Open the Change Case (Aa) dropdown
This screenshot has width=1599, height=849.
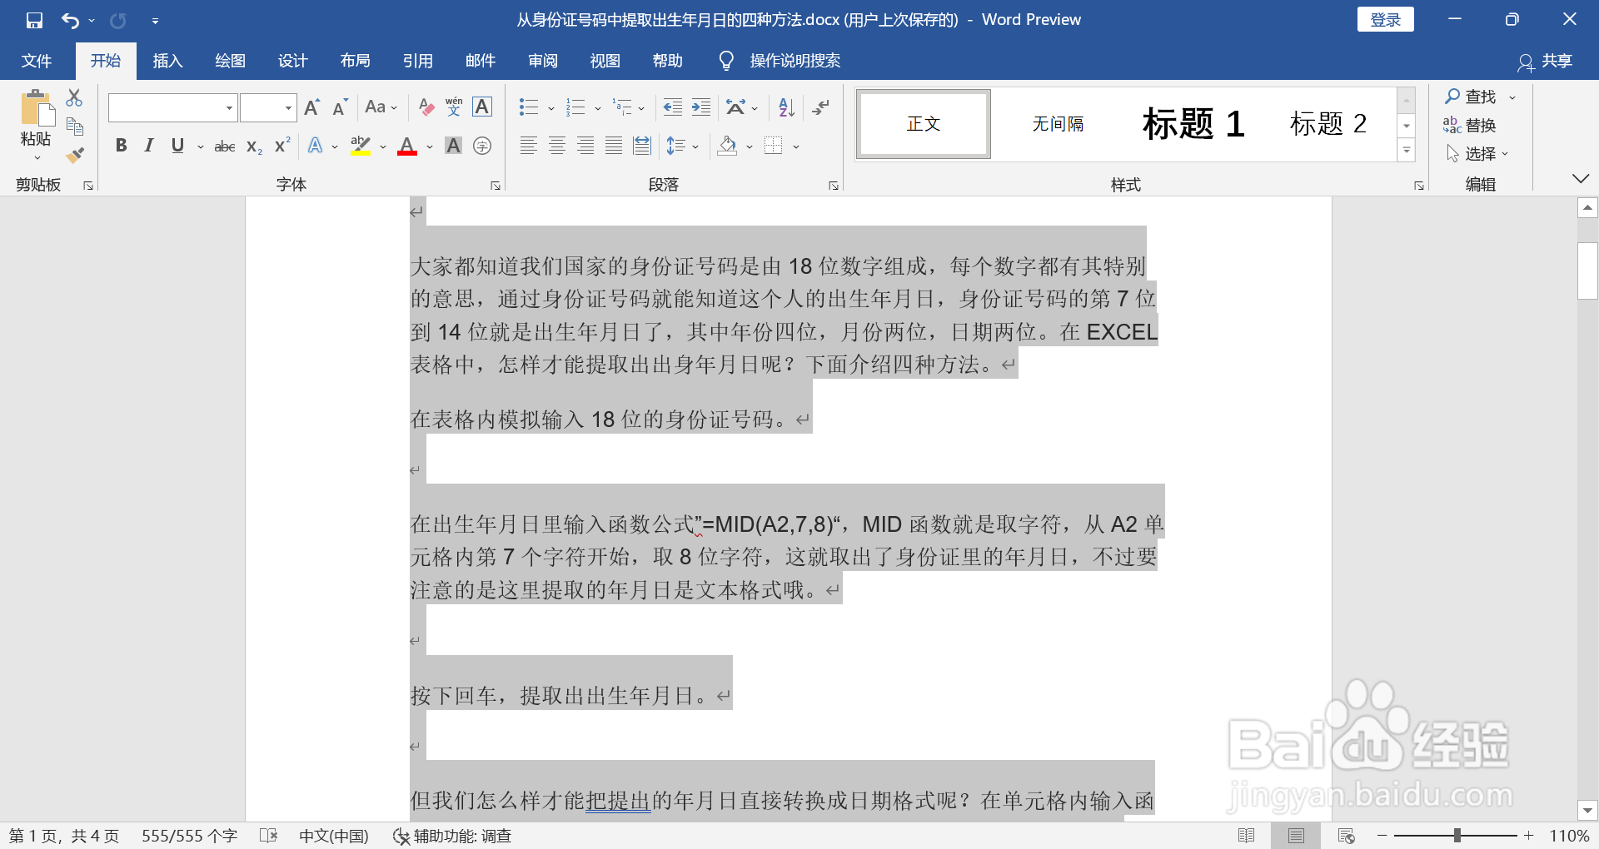pyautogui.click(x=381, y=107)
